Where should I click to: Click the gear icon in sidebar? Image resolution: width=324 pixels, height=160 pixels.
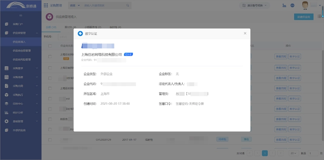(x=6, y=122)
